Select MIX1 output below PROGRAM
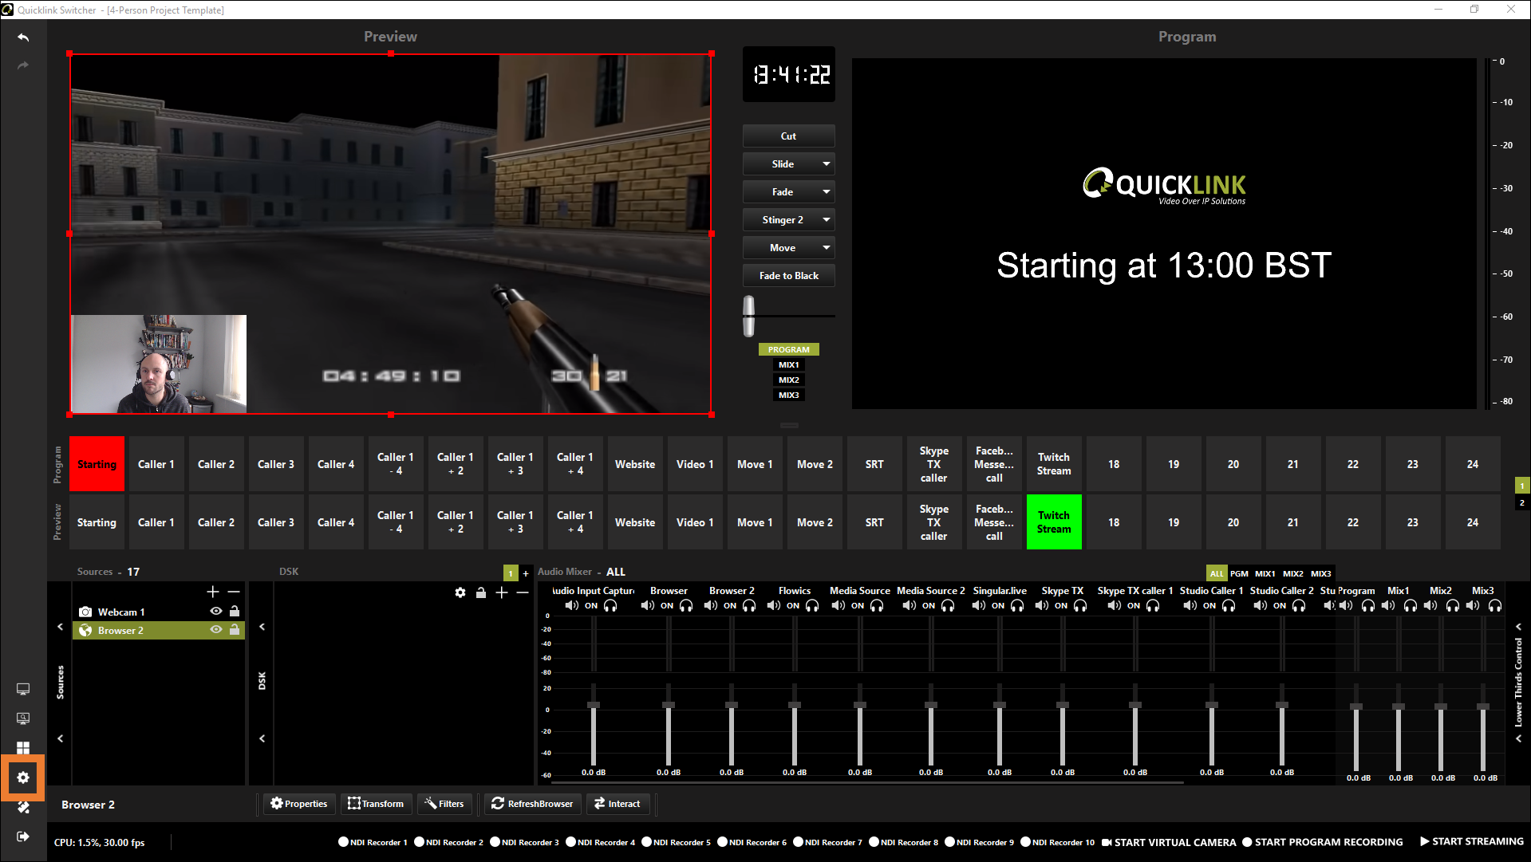Image resolution: width=1531 pixels, height=862 pixels. click(x=788, y=365)
